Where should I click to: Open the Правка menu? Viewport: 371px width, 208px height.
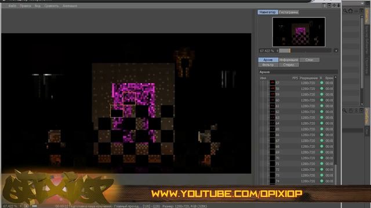click(x=26, y=6)
